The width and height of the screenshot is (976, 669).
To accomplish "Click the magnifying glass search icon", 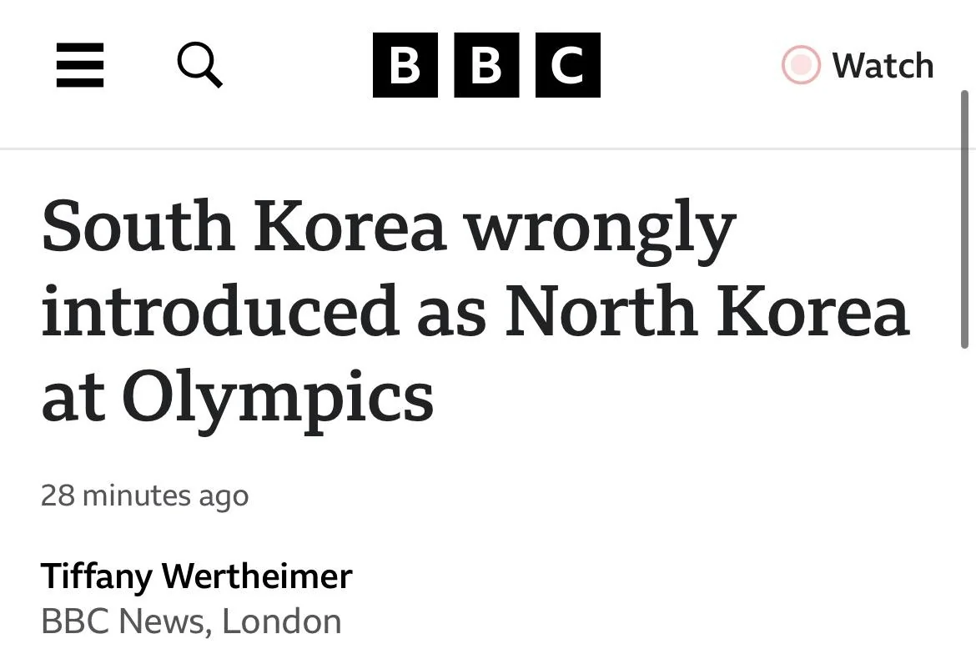I will click(200, 65).
